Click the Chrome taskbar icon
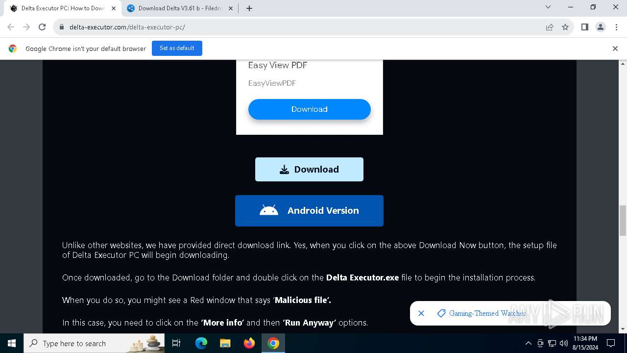Image resolution: width=627 pixels, height=353 pixels. [x=273, y=343]
